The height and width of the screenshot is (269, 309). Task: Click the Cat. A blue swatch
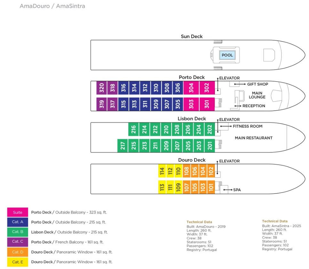[x=18, y=222]
